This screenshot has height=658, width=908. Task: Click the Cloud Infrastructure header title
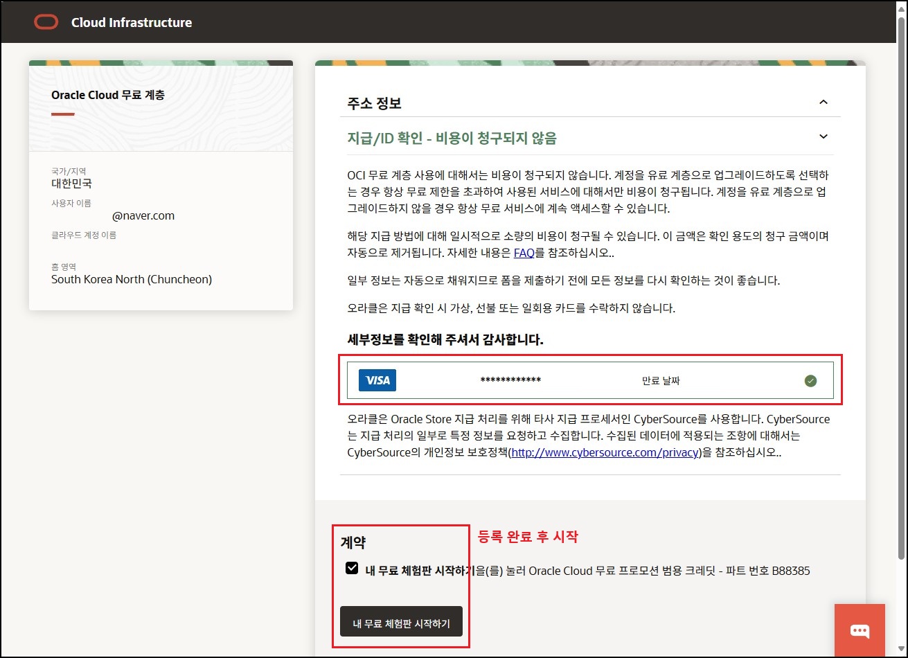click(x=132, y=22)
